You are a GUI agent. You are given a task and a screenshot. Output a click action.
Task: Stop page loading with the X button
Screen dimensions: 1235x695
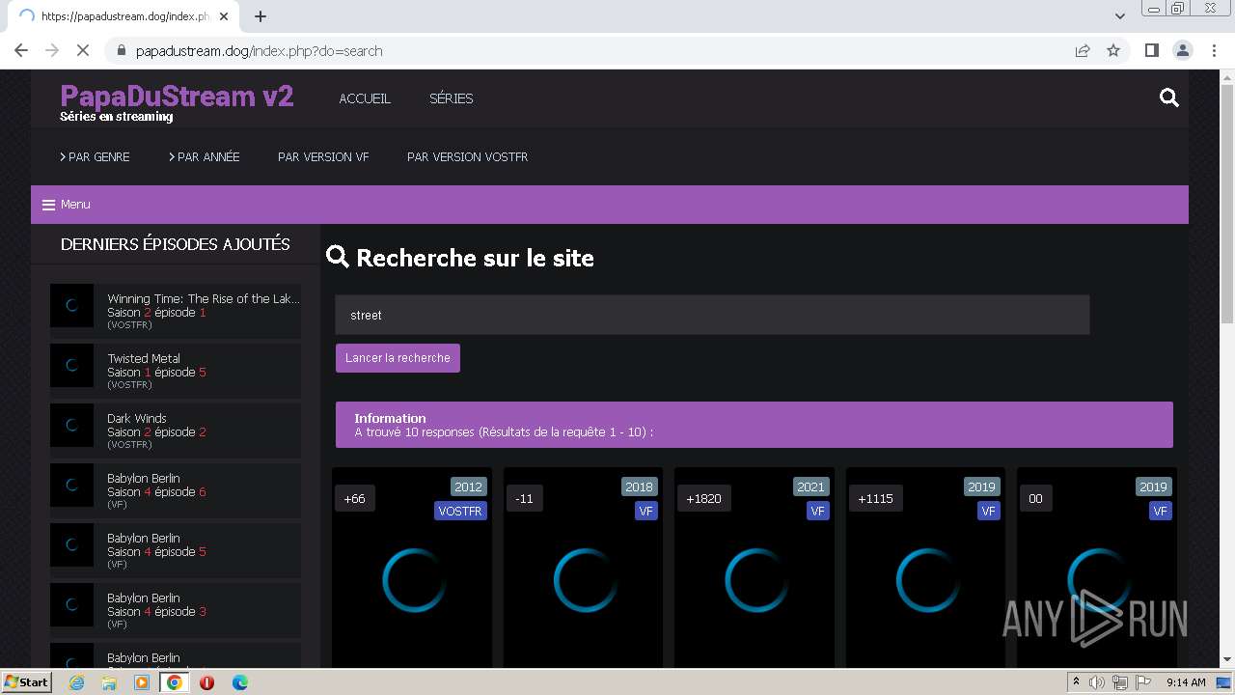click(x=83, y=50)
